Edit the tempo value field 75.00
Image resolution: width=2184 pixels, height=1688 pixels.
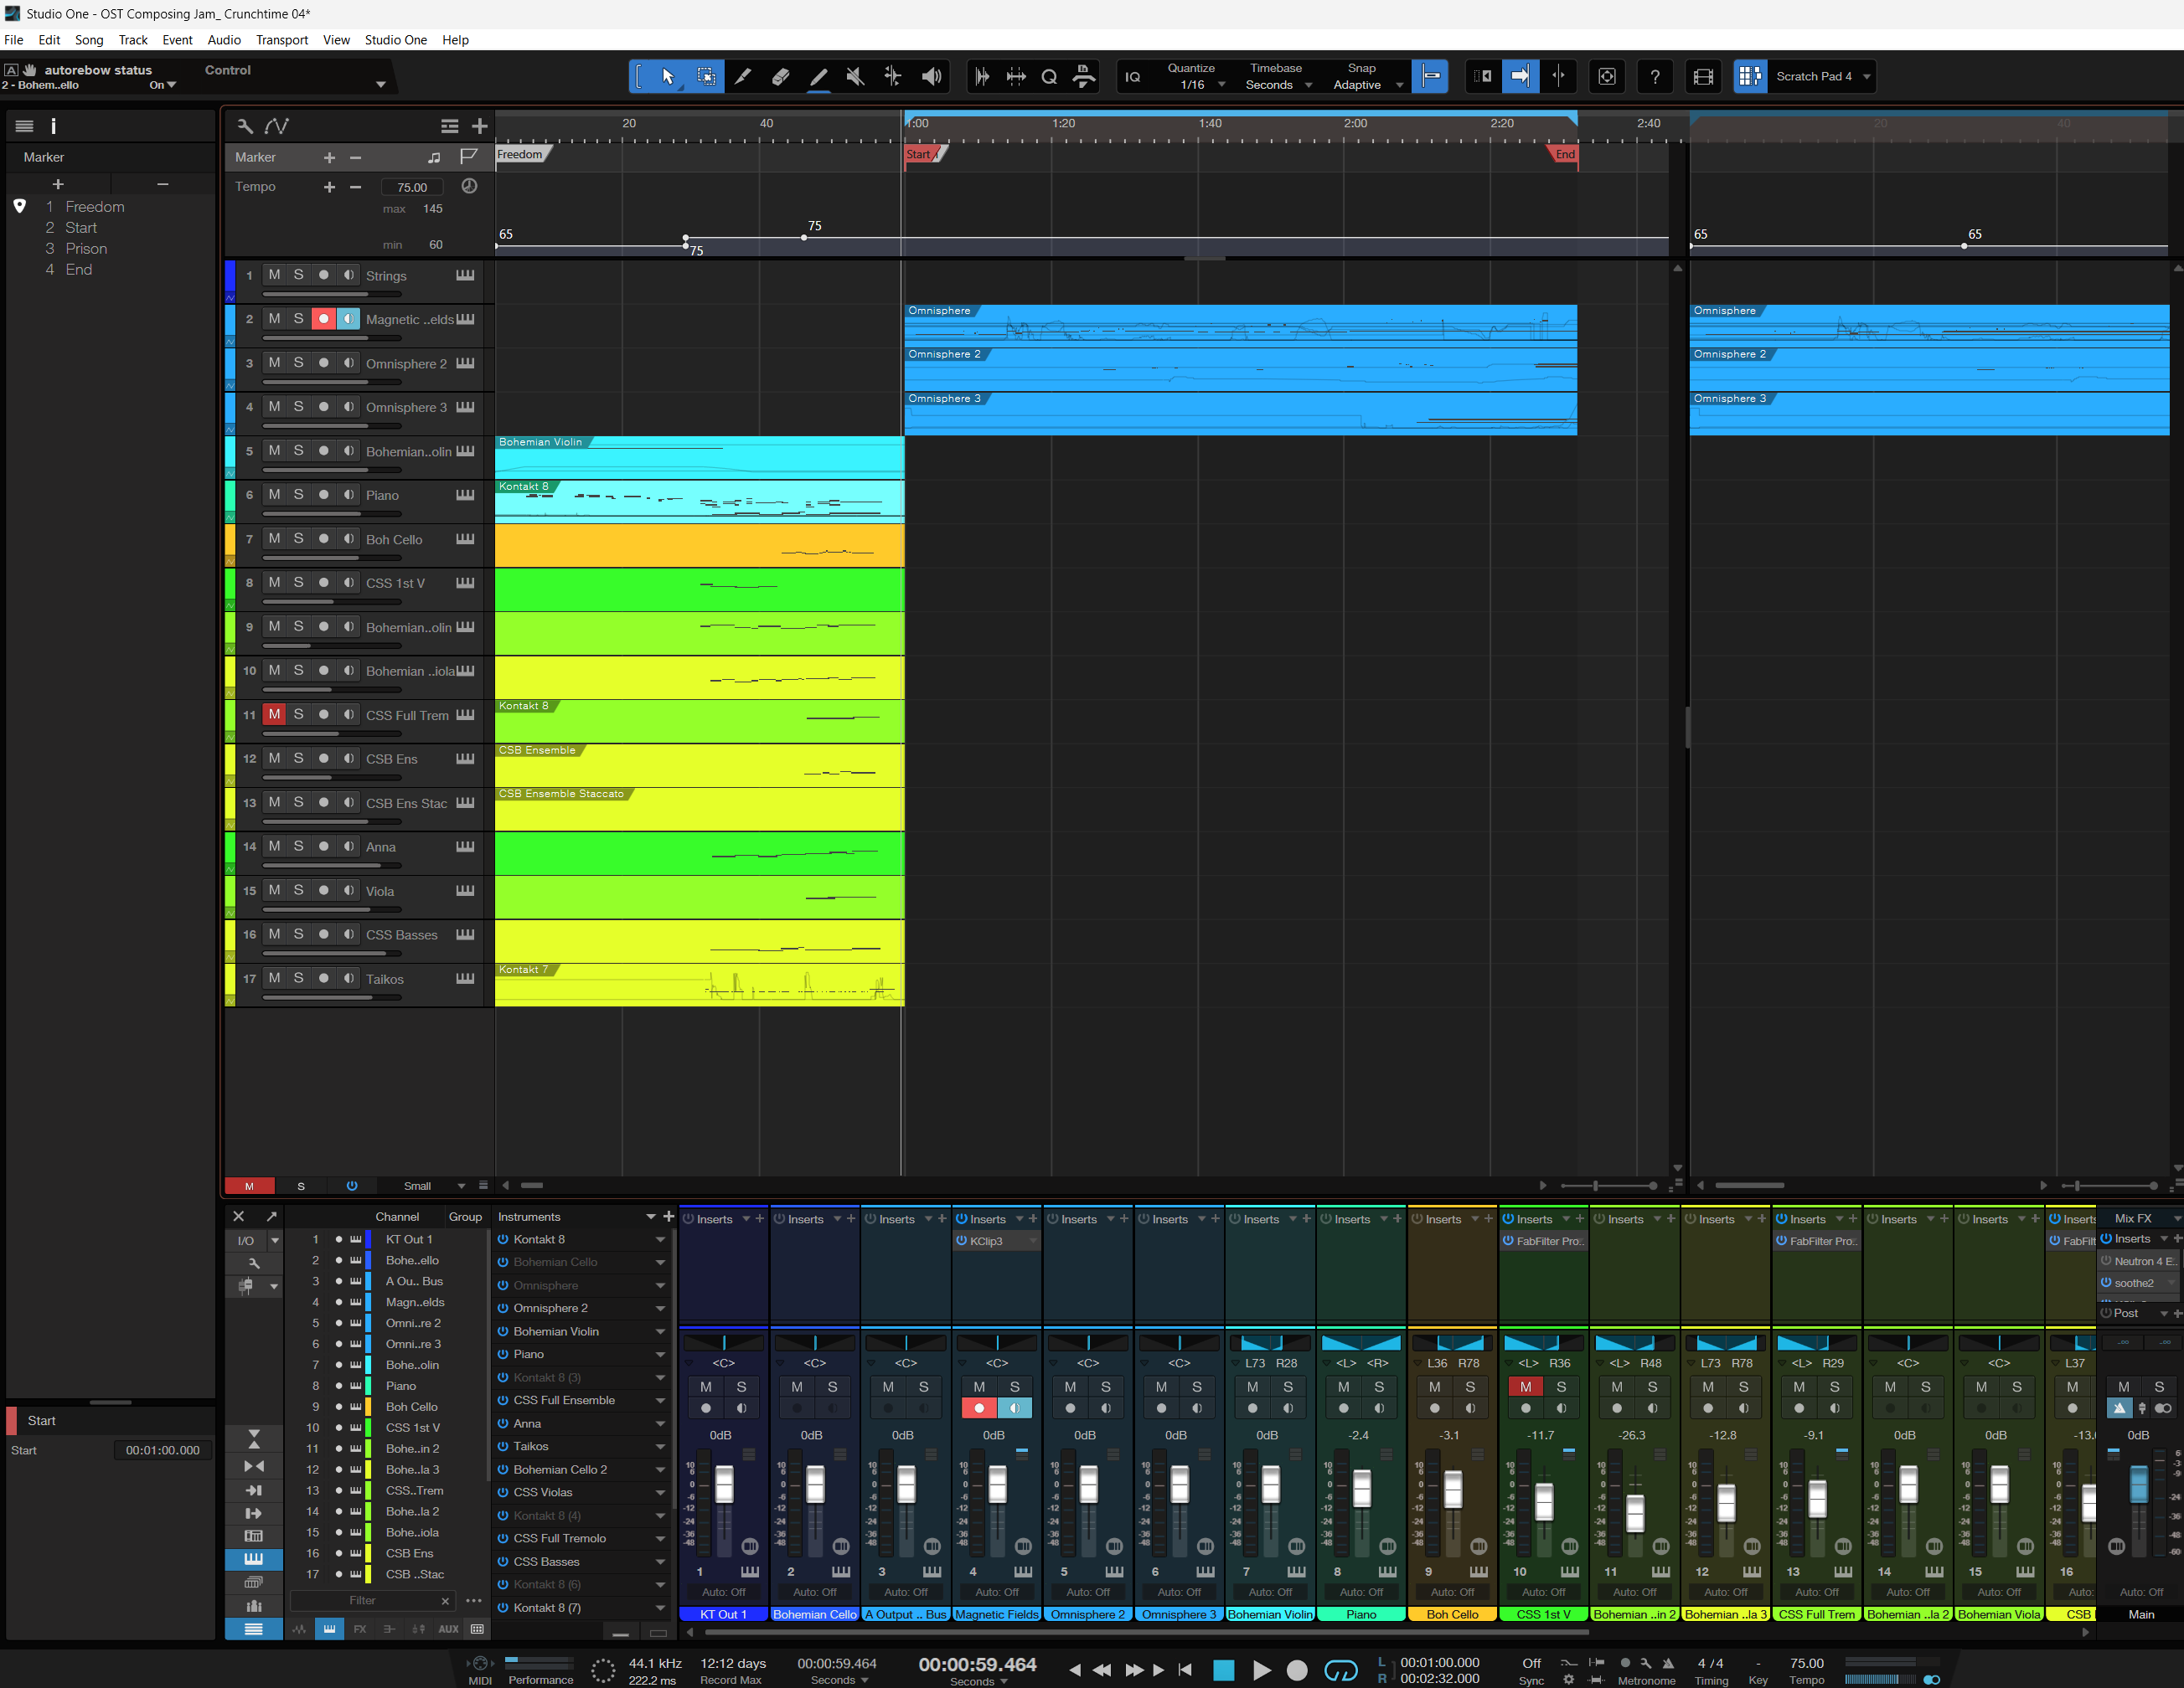point(412,187)
